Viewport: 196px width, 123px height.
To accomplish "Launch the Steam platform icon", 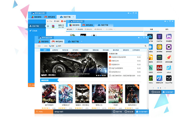I will pyautogui.click(x=169, y=78).
